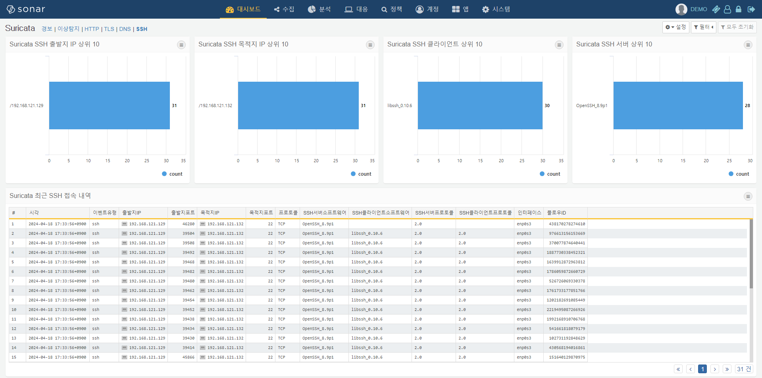The image size is (762, 378).
Task: Open the 앱 menu
Action: coord(460,9)
